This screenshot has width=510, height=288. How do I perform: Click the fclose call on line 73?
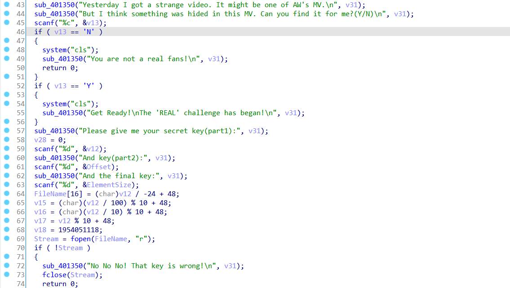click(x=54, y=275)
